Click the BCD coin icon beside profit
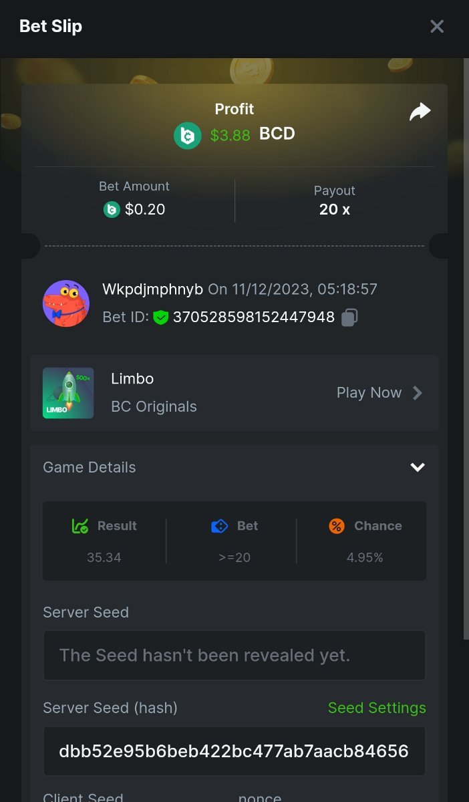This screenshot has height=802, width=469. tap(188, 136)
